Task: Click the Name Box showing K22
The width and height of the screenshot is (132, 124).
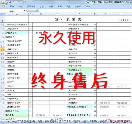Action: (x=12, y=11)
